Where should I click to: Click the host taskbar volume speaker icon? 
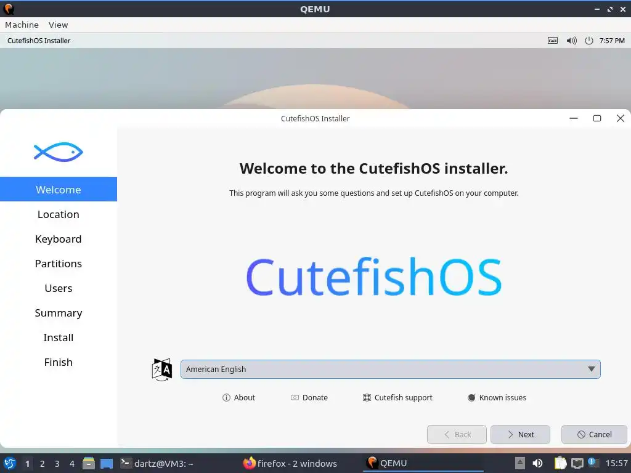coord(537,463)
